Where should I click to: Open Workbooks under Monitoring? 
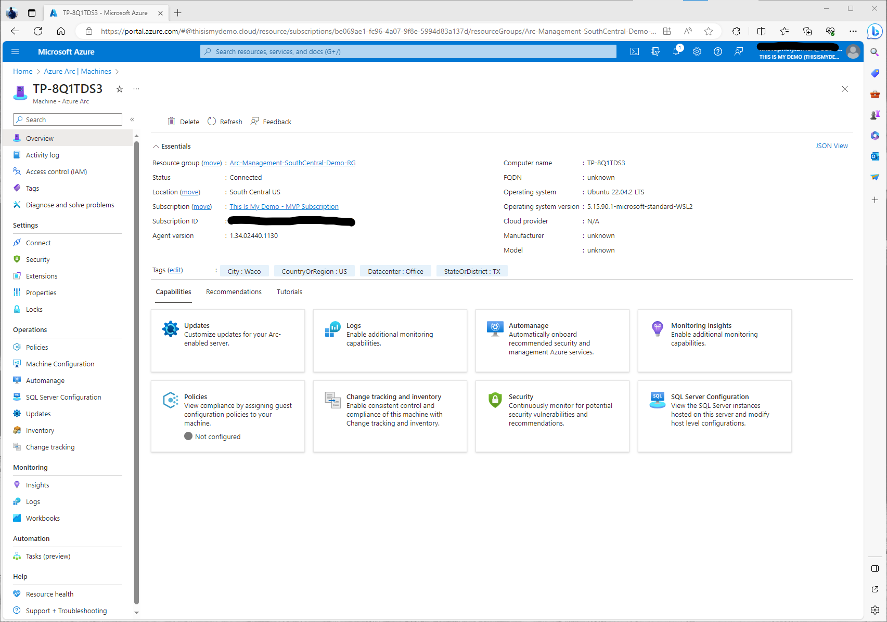[x=42, y=518]
